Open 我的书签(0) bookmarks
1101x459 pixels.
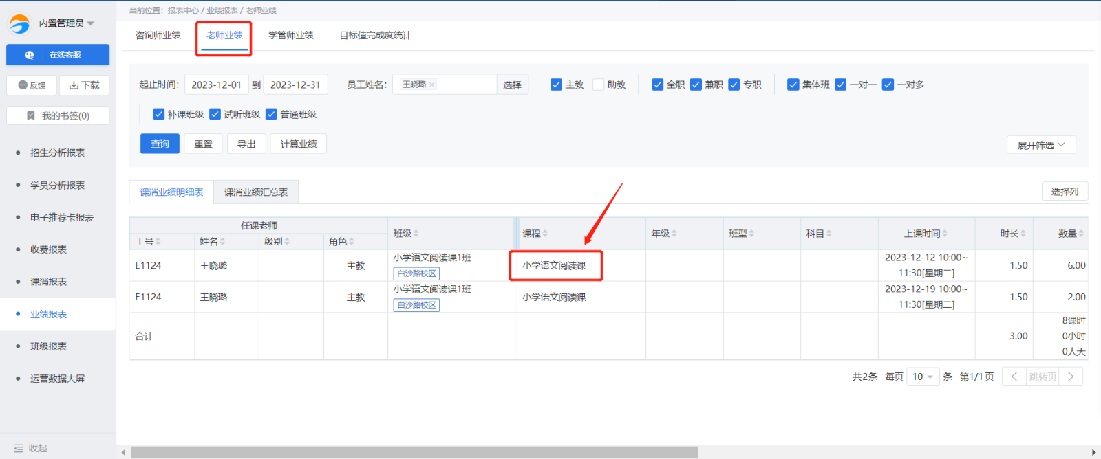click(58, 116)
